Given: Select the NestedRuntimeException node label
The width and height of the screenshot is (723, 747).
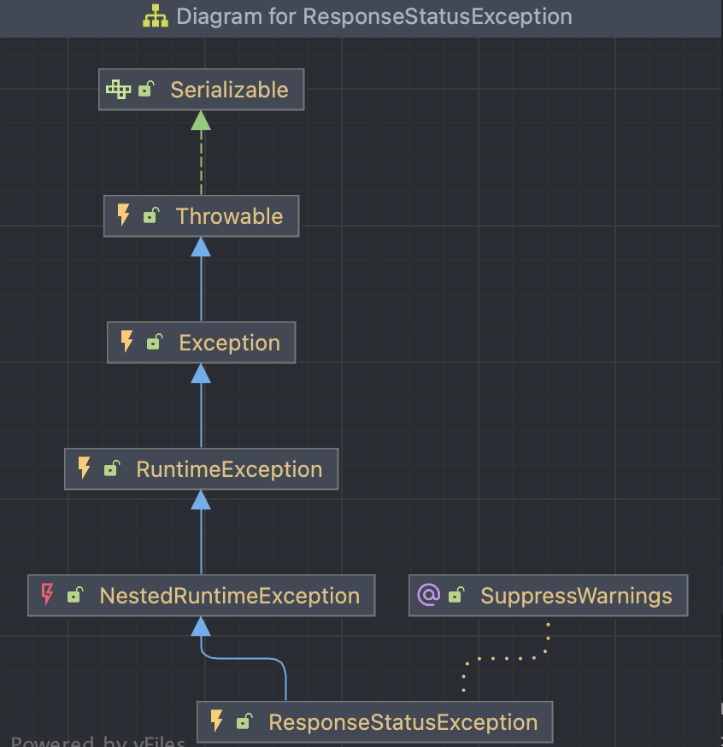Looking at the screenshot, I should pyautogui.click(x=229, y=596).
